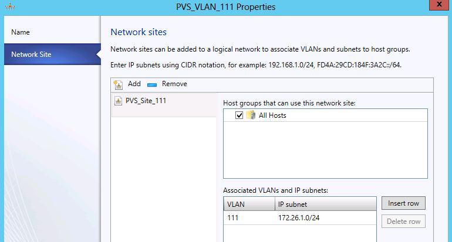Click empty area of host groups list
This screenshot has width=452, height=242.
click(325, 149)
